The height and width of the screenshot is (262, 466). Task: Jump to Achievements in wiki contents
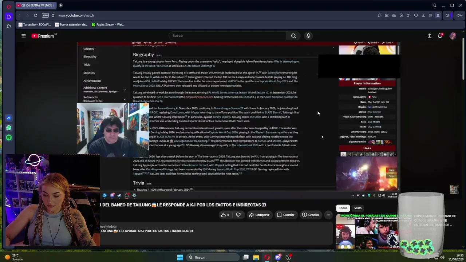tap(92, 81)
